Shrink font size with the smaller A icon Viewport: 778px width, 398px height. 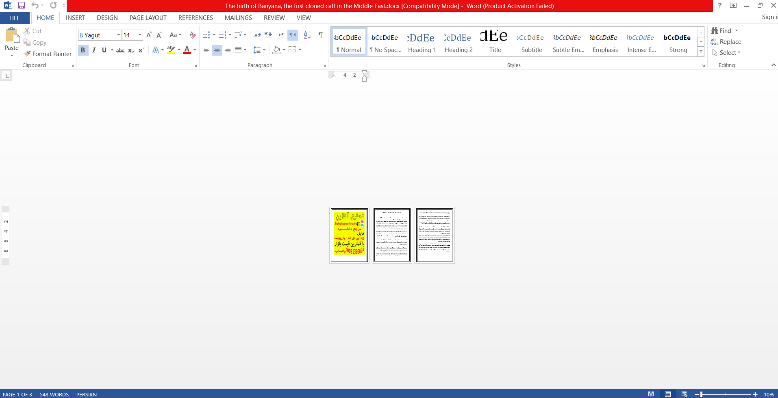[159, 35]
